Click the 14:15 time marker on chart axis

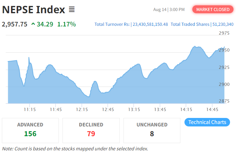186,109
